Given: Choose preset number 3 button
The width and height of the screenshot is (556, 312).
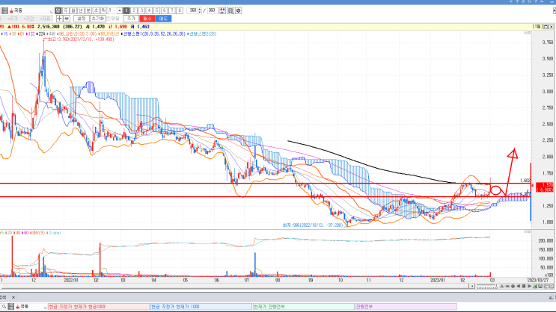Looking at the screenshot, I should [x=141, y=10].
